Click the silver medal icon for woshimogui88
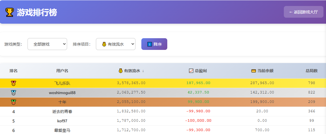 click(x=13, y=93)
